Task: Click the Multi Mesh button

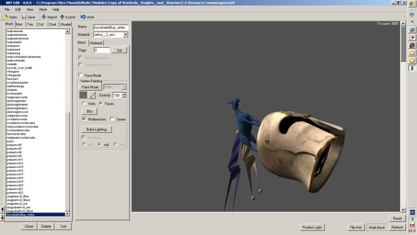Action: click(x=377, y=227)
